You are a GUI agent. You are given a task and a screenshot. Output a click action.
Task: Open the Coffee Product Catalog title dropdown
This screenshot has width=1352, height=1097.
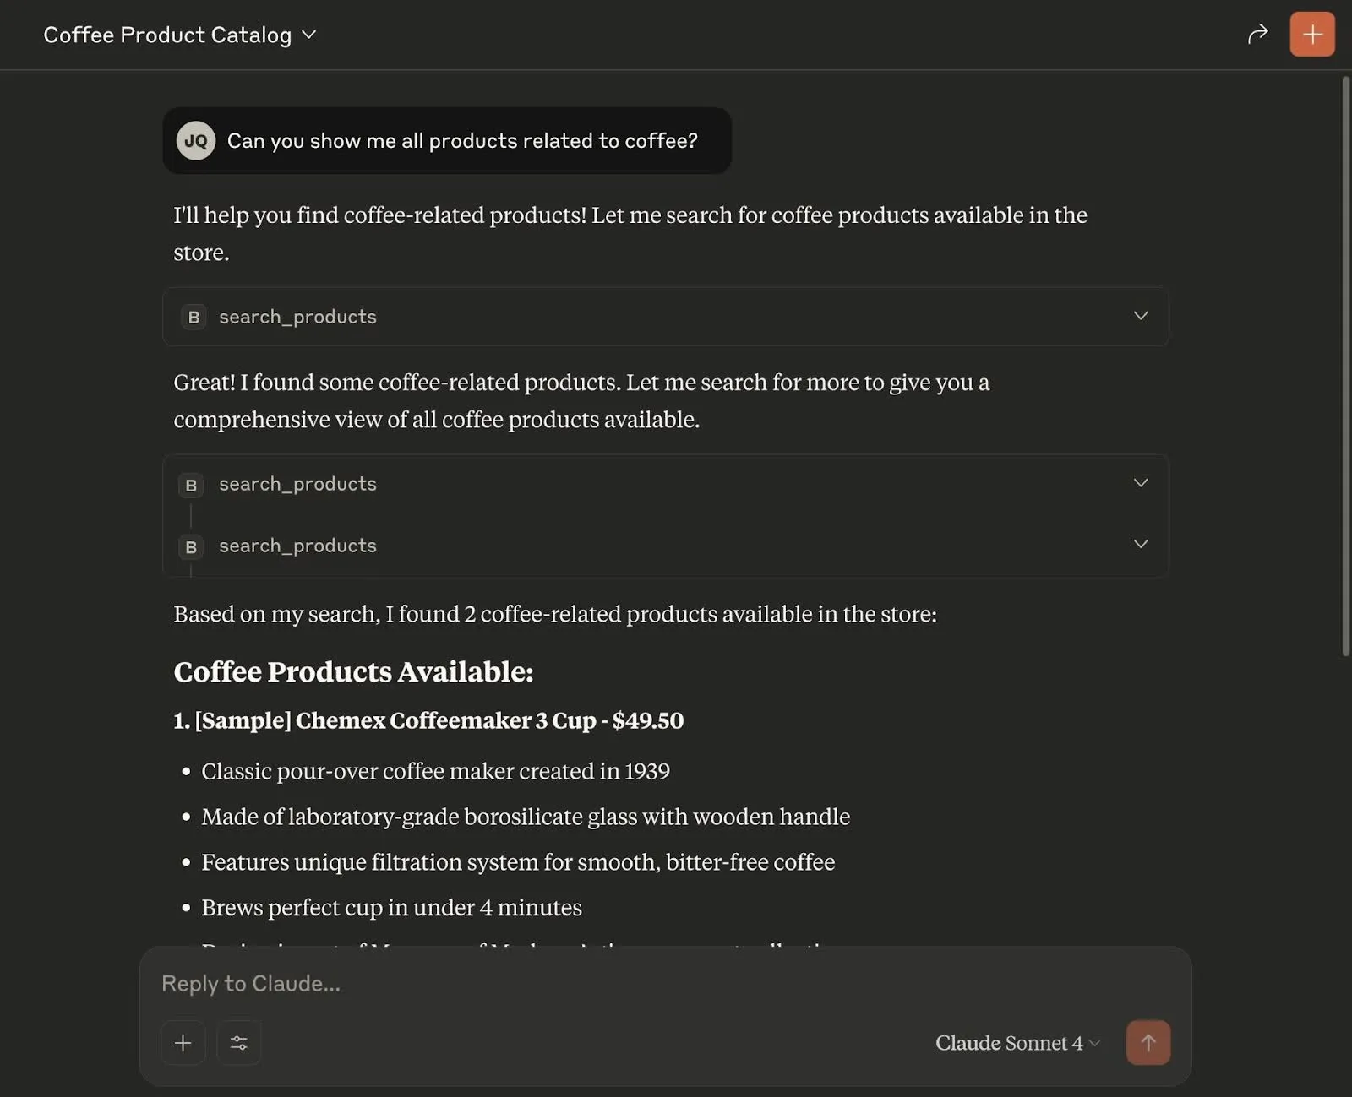pos(180,35)
